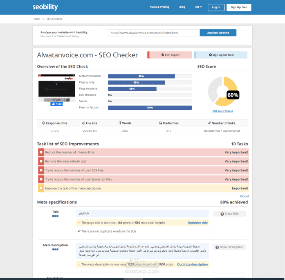Click the Sign Up Free button
Screen dimensions: 285x280
[239, 7]
